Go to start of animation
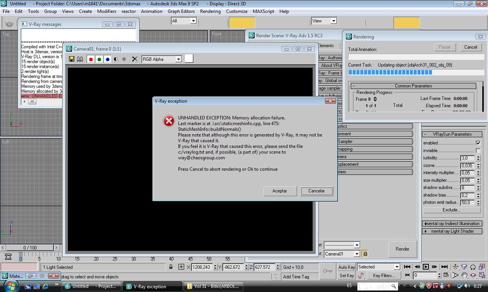Screen dimensions: 488x292 [407, 267]
